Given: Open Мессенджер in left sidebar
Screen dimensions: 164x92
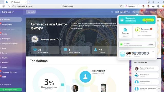Looking at the screenshot, I should click(7, 24).
